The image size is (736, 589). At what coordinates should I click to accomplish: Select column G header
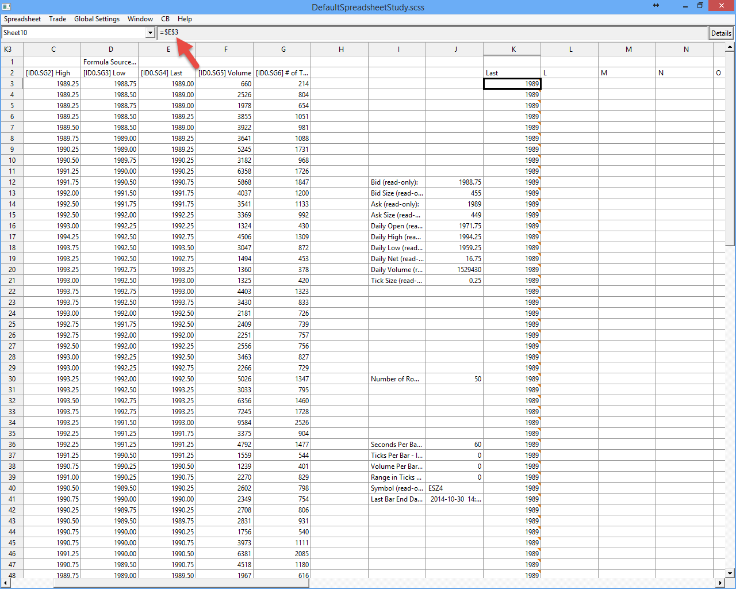point(282,49)
